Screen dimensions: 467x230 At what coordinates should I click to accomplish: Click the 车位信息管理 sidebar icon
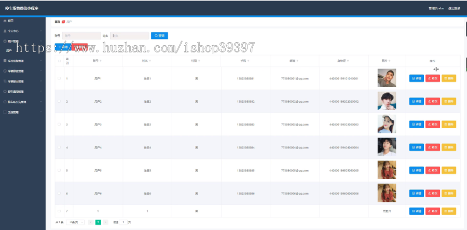point(5,61)
